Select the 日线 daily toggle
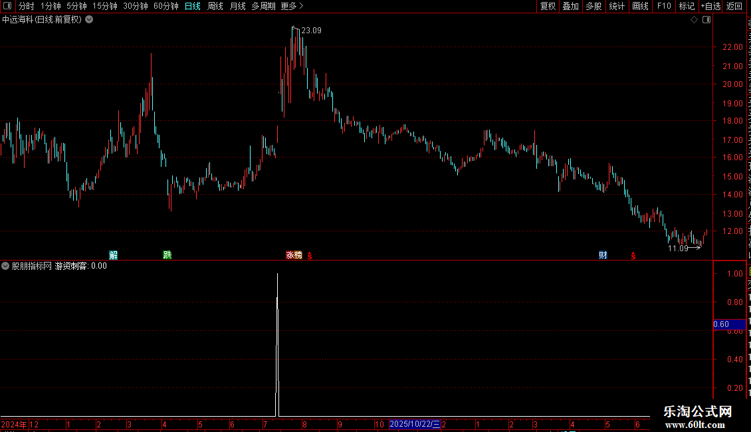Viewport: 751px width, 432px height. [x=193, y=6]
